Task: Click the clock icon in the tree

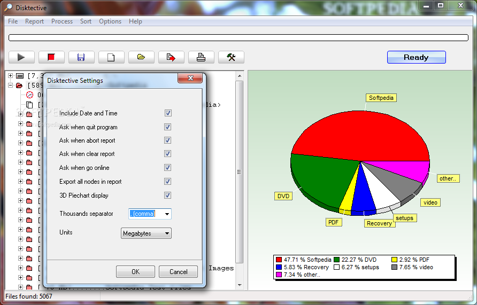Action: pos(29,95)
